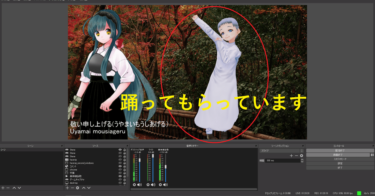This screenshot has height=196, width=375.
Task: Enable スタジオモード
Action: point(340,159)
